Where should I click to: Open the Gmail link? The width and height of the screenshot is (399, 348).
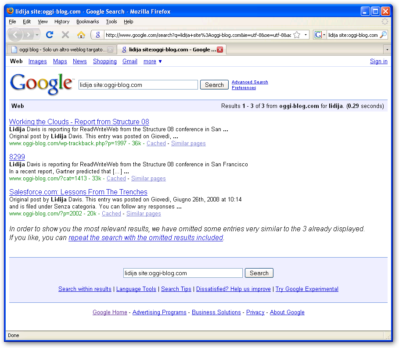click(130, 61)
